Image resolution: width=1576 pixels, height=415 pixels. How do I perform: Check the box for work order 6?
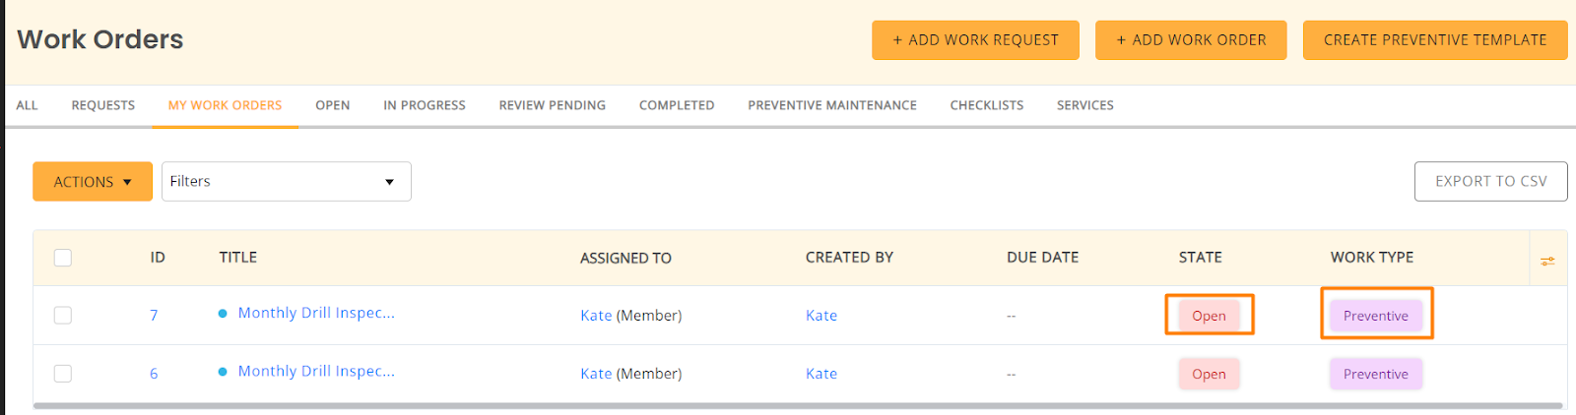coord(63,374)
